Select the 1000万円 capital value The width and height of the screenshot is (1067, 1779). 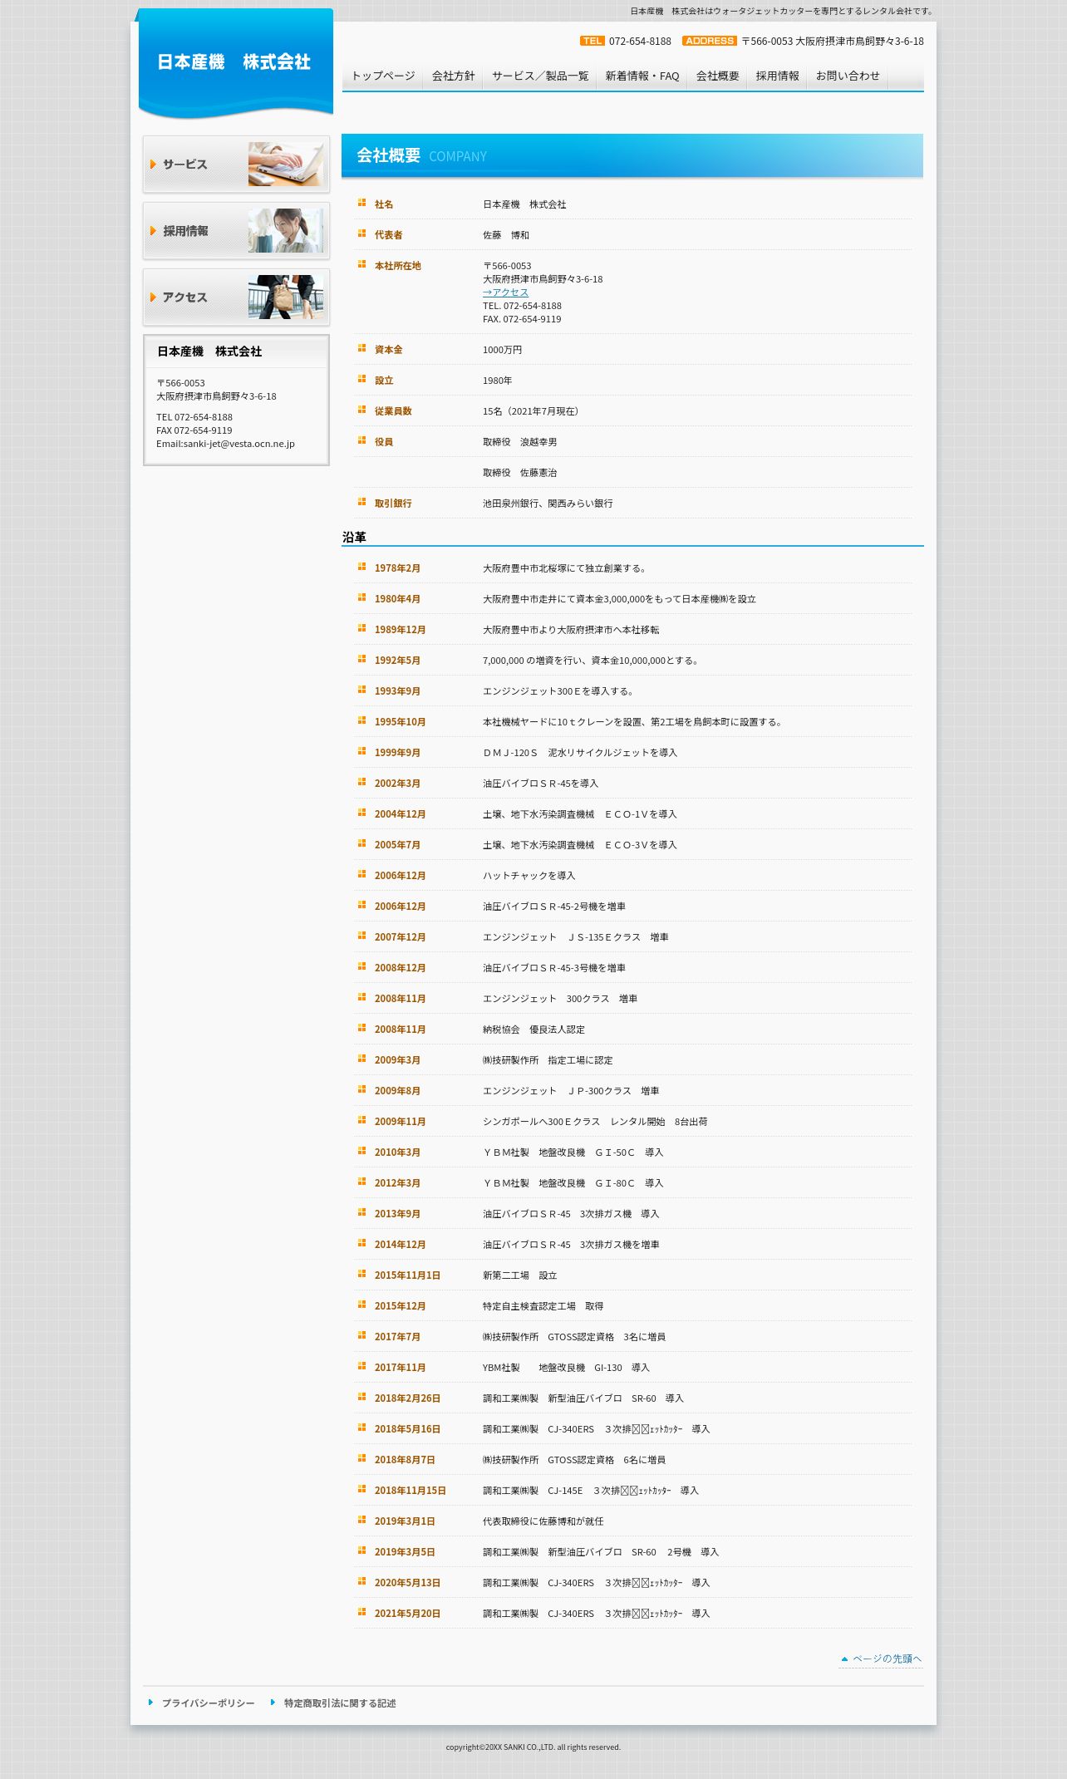pyautogui.click(x=502, y=350)
